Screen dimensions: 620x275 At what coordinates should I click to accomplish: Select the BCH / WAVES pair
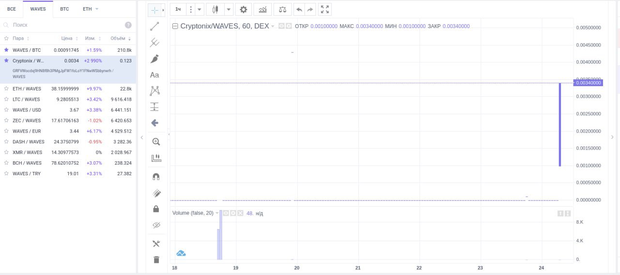tap(68, 163)
